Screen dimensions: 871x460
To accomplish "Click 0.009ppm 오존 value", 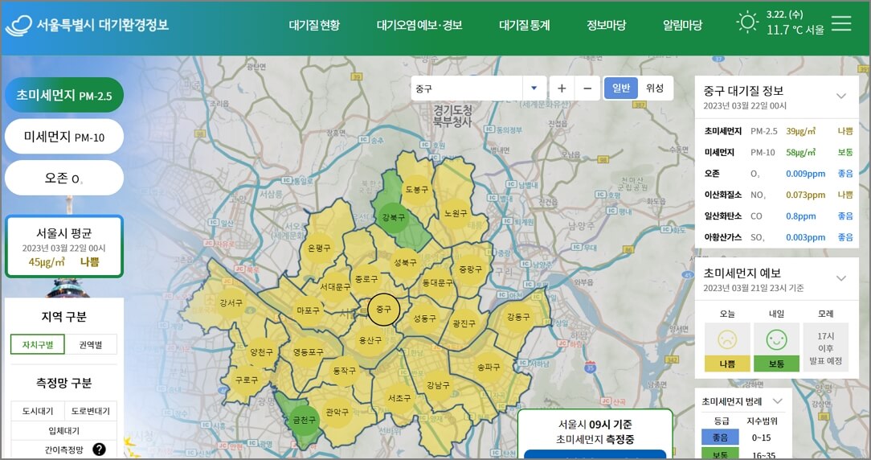I will 805,174.
